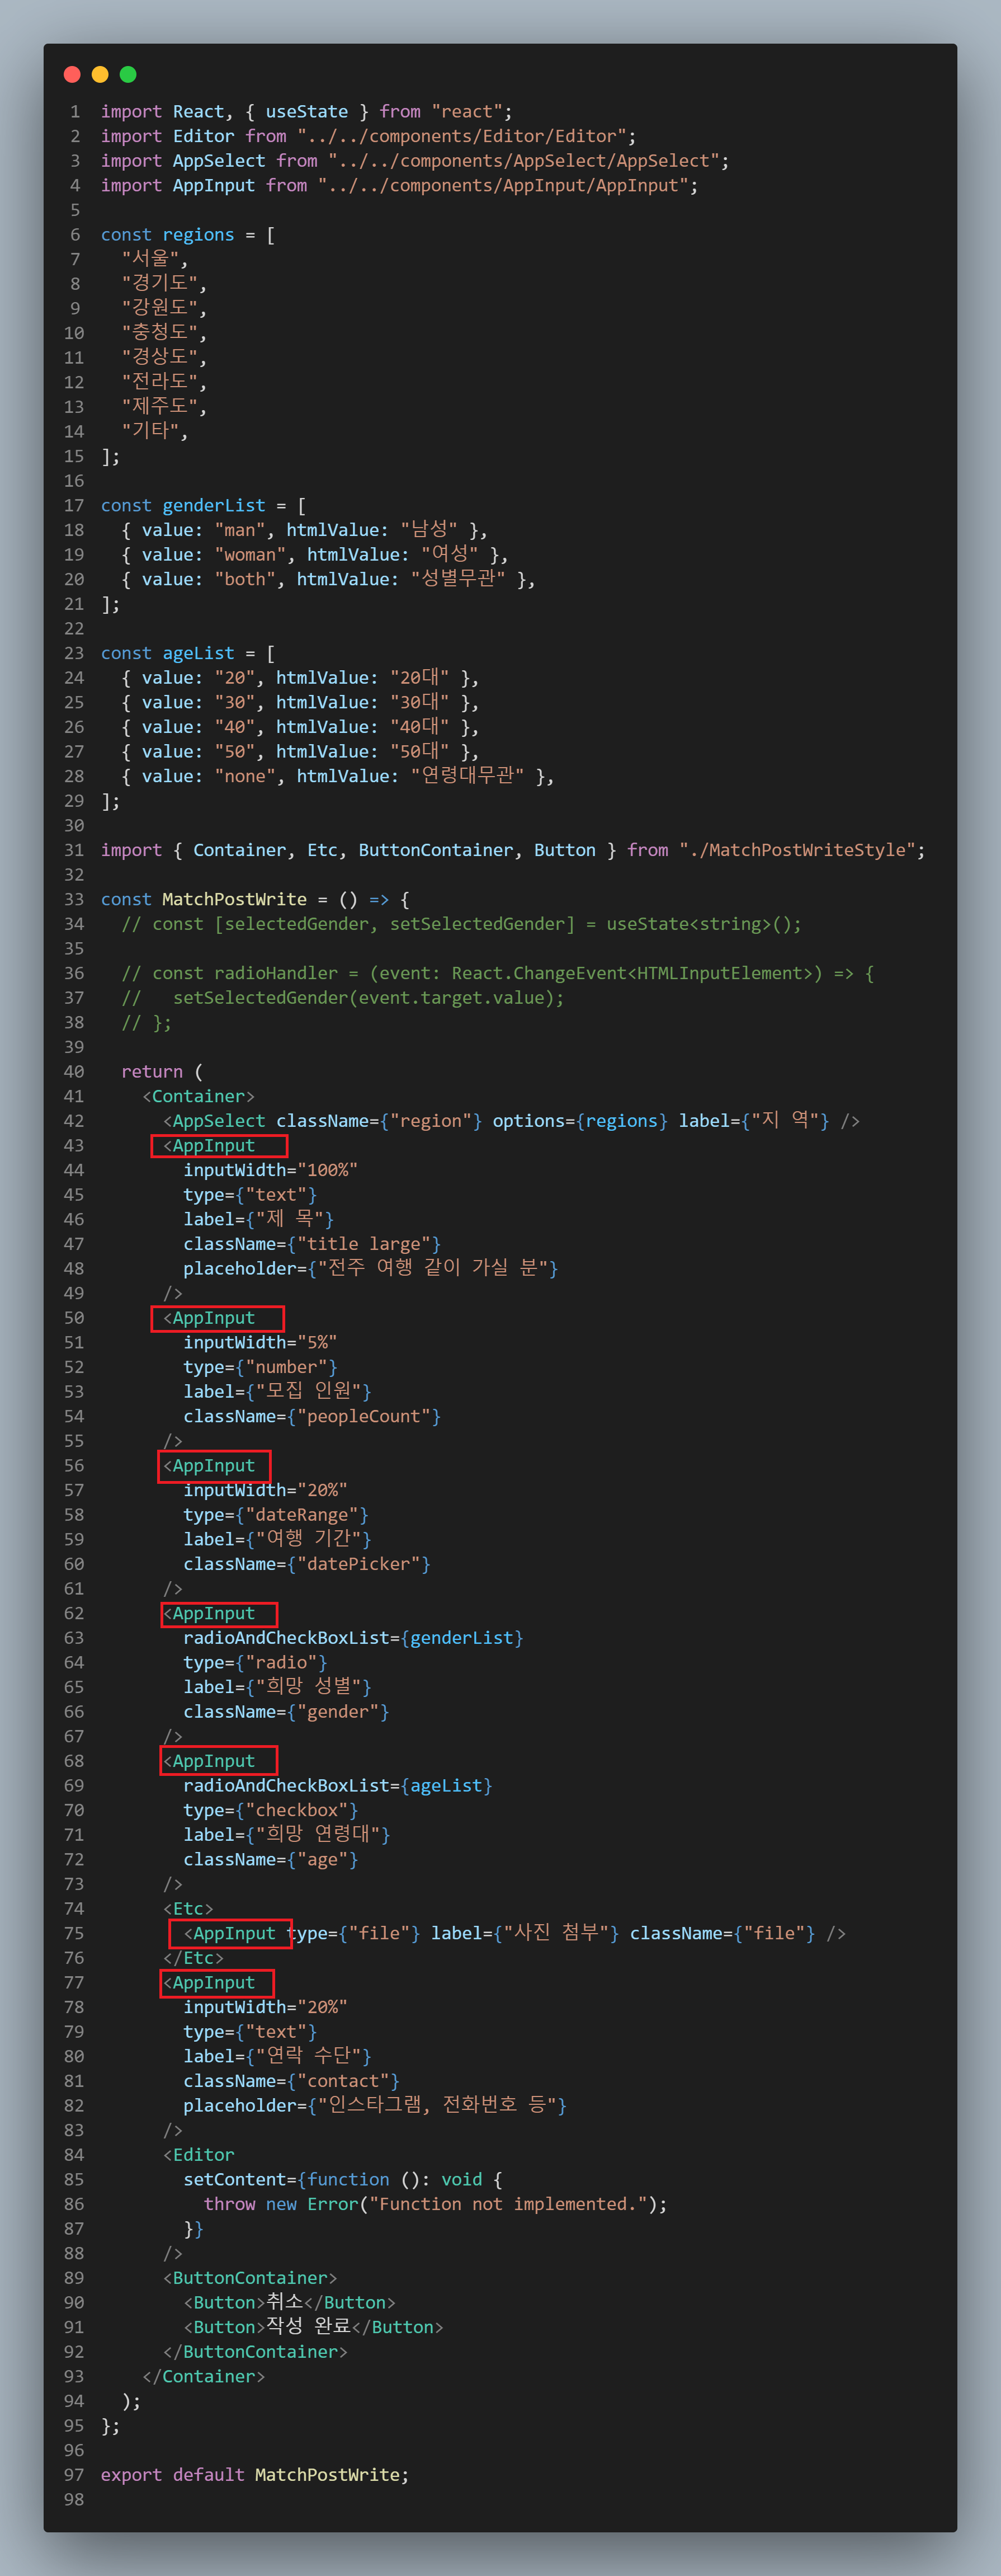Click the "경기도" region string
Viewport: 1001px width, 2576px height.
pyautogui.click(x=159, y=284)
